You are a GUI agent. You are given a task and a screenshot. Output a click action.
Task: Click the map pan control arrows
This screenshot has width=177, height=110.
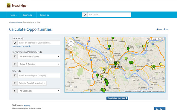(x=71, y=43)
